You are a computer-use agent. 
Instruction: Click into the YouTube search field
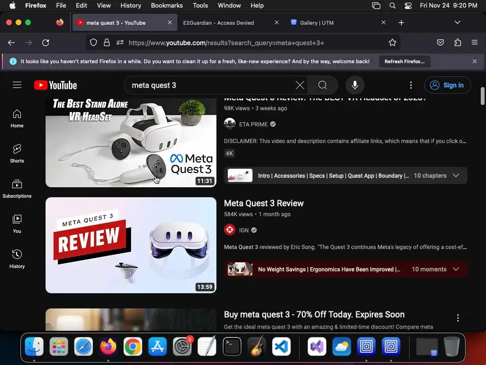click(211, 85)
